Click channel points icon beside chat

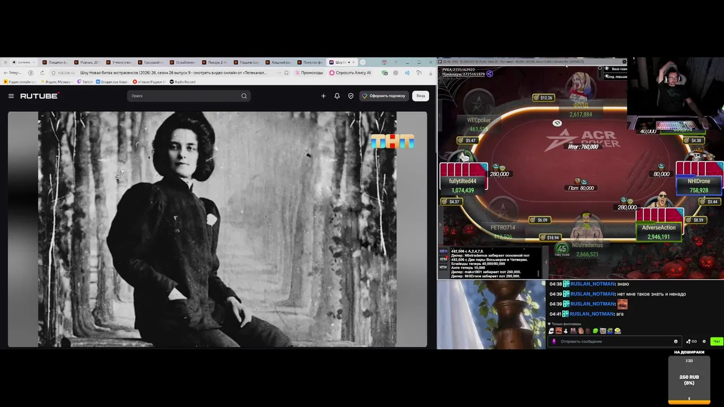(691, 341)
